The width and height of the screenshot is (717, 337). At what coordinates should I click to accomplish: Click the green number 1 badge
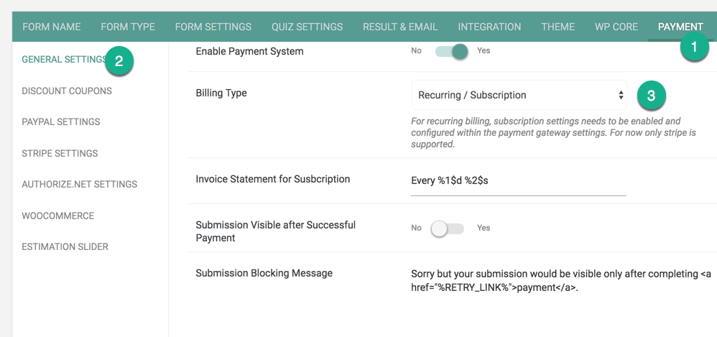(694, 47)
